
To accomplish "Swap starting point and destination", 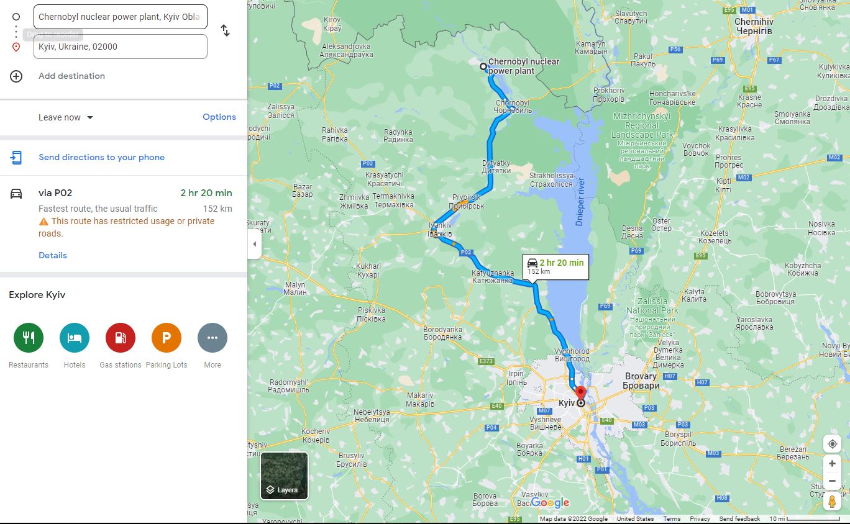I will coord(225,30).
